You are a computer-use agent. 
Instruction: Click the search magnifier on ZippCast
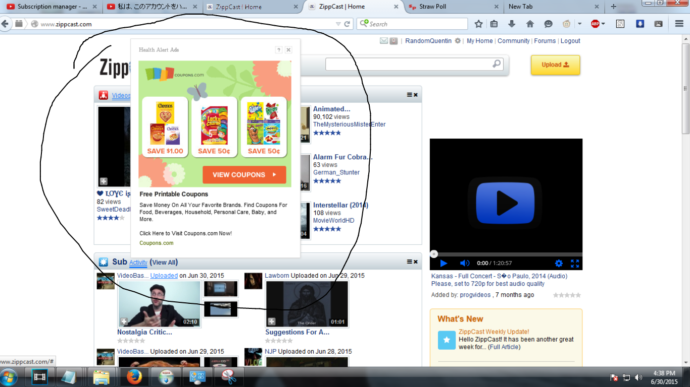click(497, 64)
